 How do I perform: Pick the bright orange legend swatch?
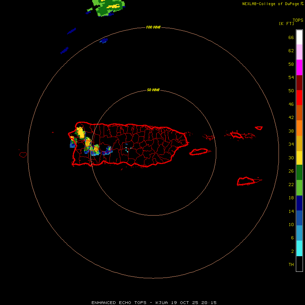pyautogui.click(x=299, y=128)
